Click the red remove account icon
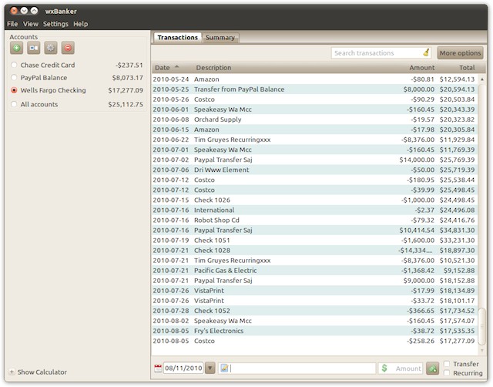The height and width of the screenshot is (387, 493). pos(68,48)
